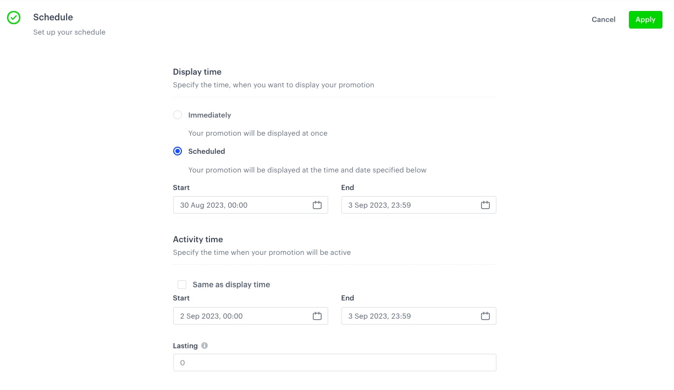Viewport: 674px width, 390px height.
Task: Click the Lasting value field showing 0
Action: pyautogui.click(x=334, y=363)
